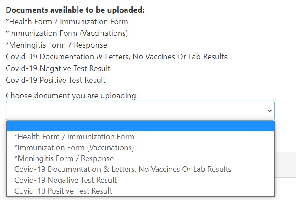Click the 'Choose document you are uploading' label
Screen dimensions: 296x200
coord(72,96)
